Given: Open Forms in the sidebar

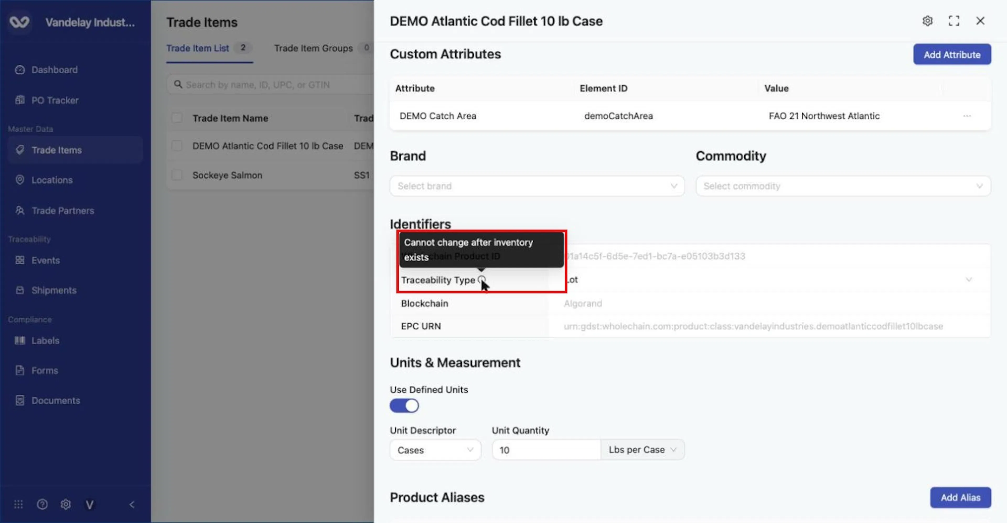Looking at the screenshot, I should (x=45, y=371).
